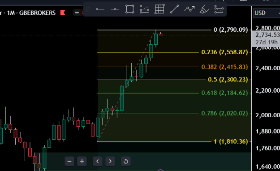Click the 2,800.00 price scale value
Image resolution: width=280 pixels, height=171 pixels.
[267, 28]
